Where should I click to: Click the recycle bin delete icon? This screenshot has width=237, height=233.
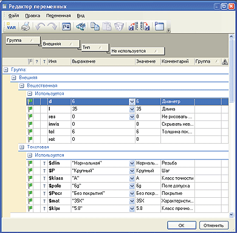pyautogui.click(x=119, y=27)
